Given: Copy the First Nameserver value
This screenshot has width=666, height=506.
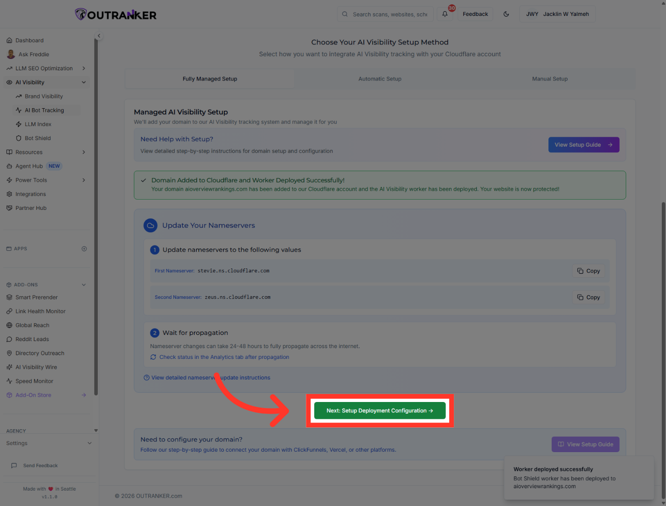Looking at the screenshot, I should [x=589, y=271].
